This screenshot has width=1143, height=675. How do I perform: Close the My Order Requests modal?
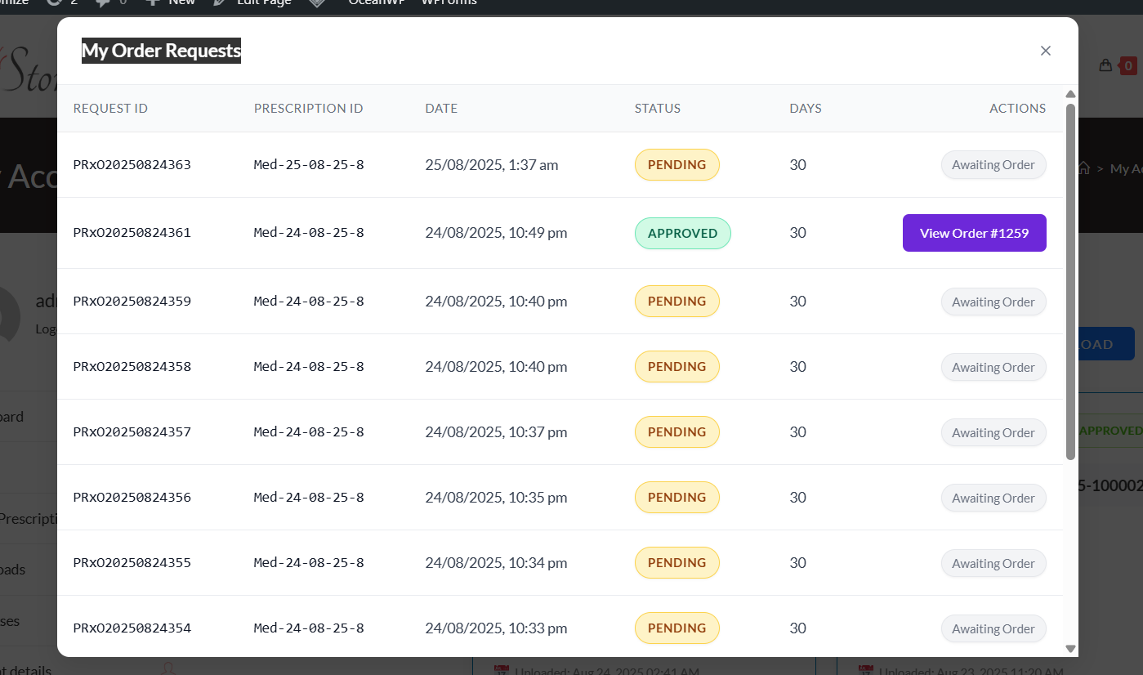point(1045,51)
